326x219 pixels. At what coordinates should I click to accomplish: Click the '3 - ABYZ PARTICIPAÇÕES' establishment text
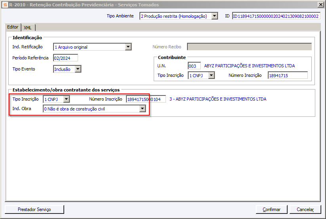pos(218,99)
